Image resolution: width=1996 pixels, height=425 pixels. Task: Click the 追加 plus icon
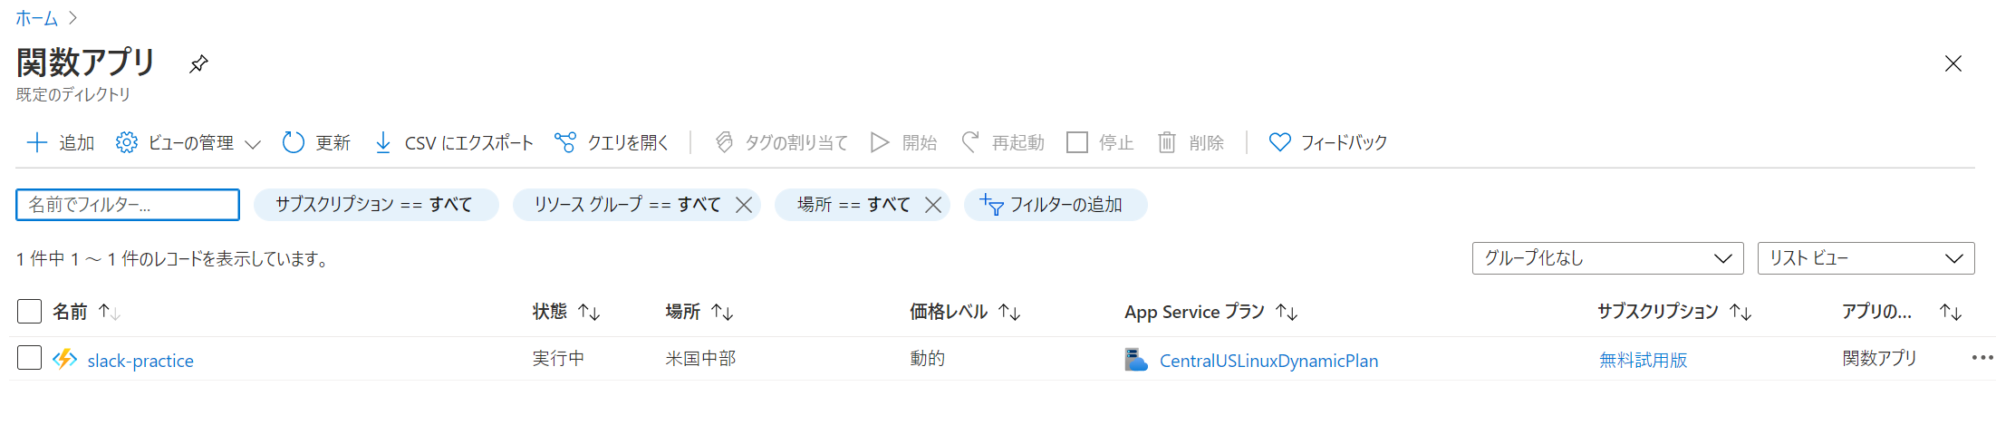click(36, 142)
